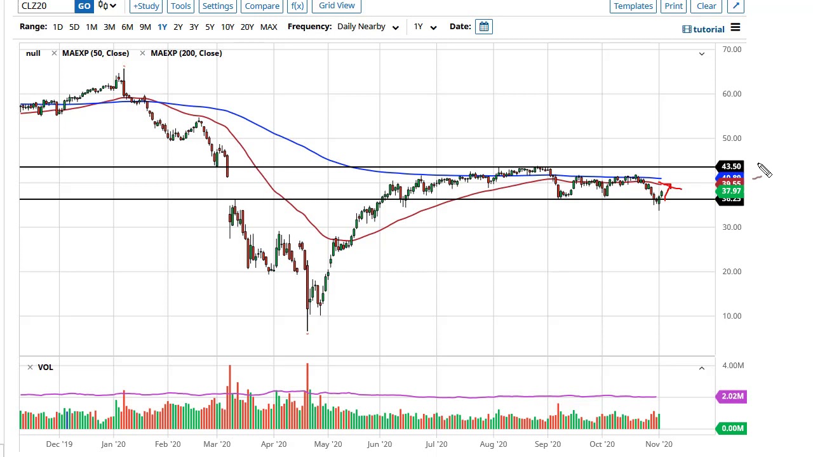This screenshot has height=457, width=813.
Task: Select the 20Y range
Action: (x=247, y=27)
